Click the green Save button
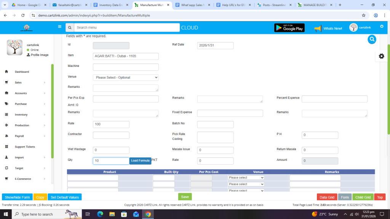390x219 pixels. point(185,197)
